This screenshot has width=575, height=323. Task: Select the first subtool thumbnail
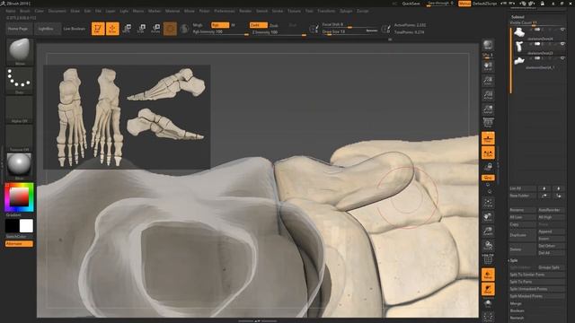coord(519,32)
